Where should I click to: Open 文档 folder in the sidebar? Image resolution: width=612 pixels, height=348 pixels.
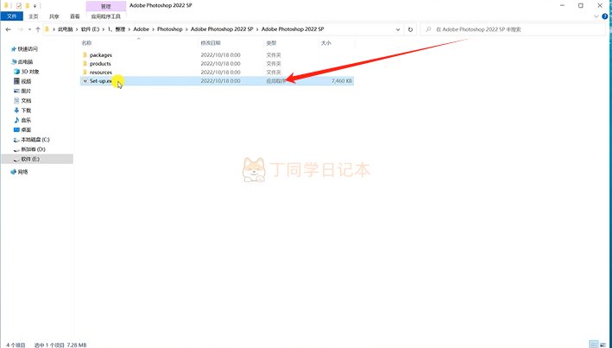[x=22, y=101]
